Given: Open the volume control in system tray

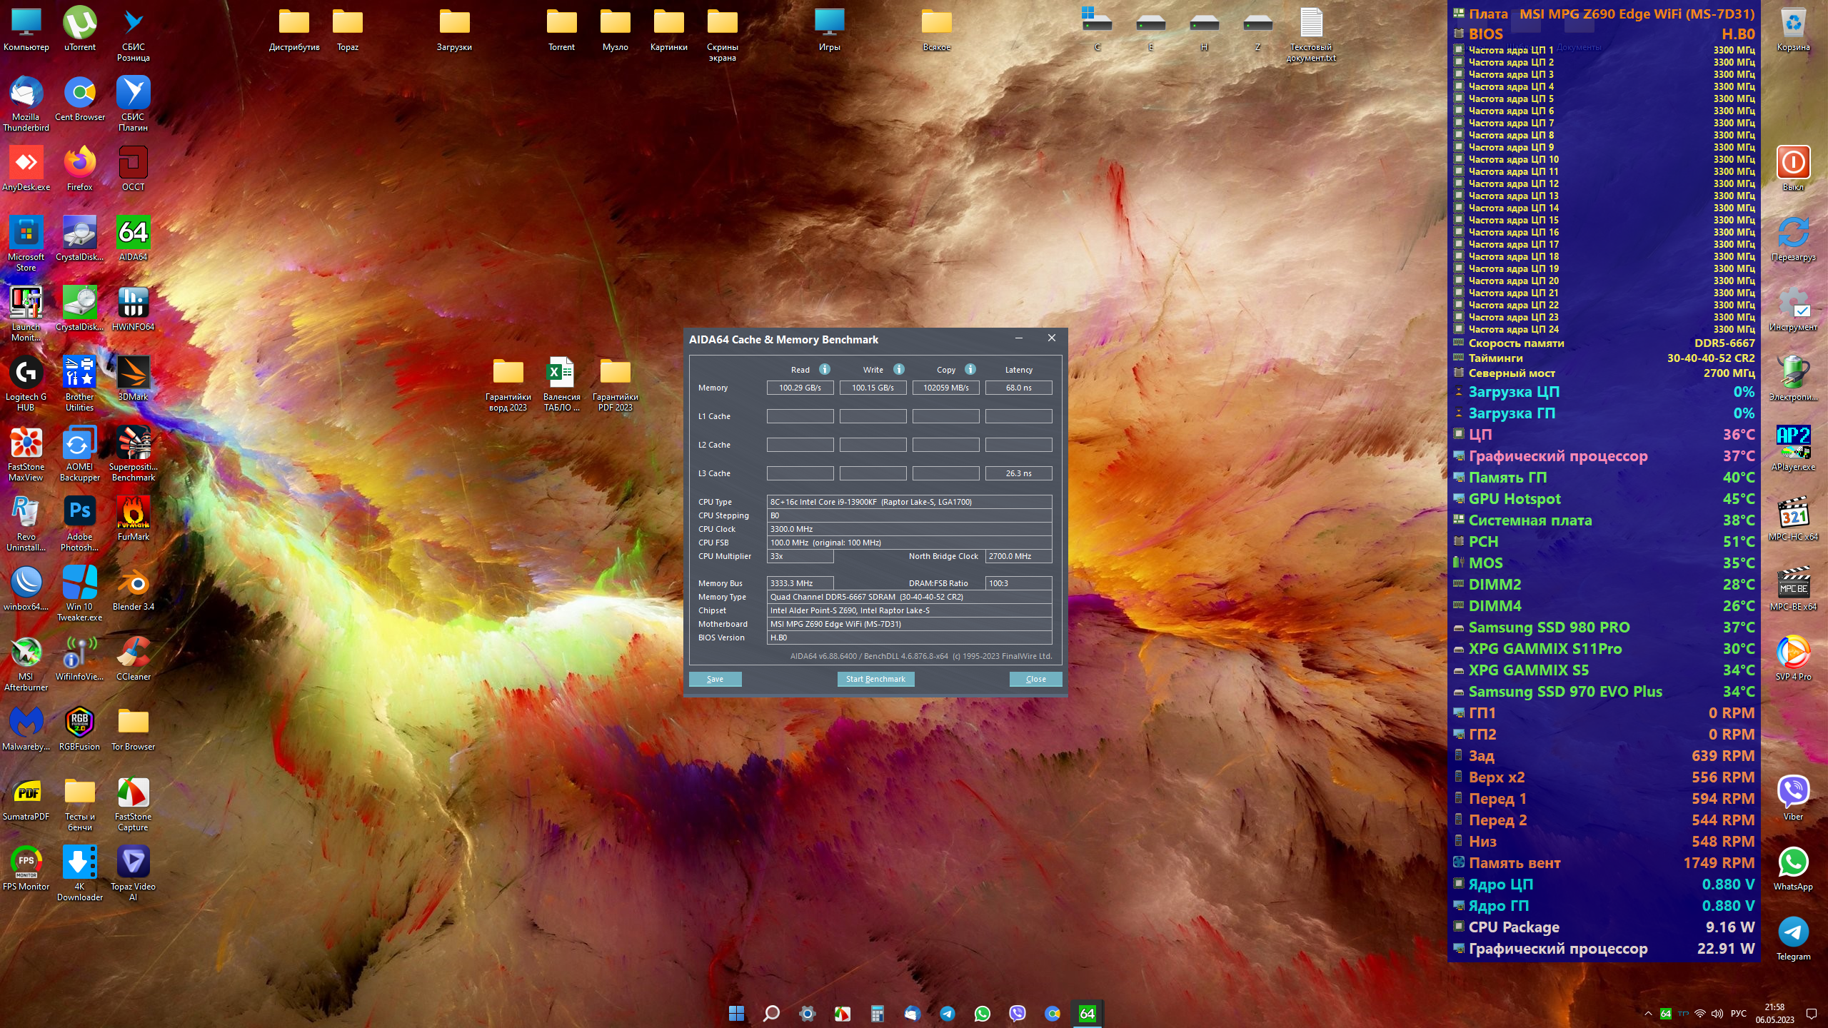Looking at the screenshot, I should (x=1717, y=1014).
